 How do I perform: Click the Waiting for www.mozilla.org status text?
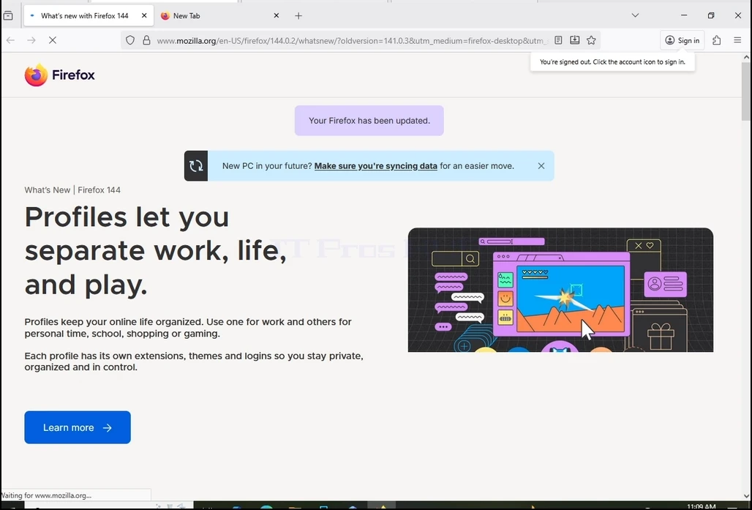tap(46, 495)
